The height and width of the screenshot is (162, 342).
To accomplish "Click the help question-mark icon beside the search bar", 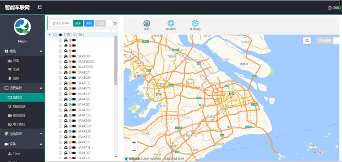I will pos(115,23).
